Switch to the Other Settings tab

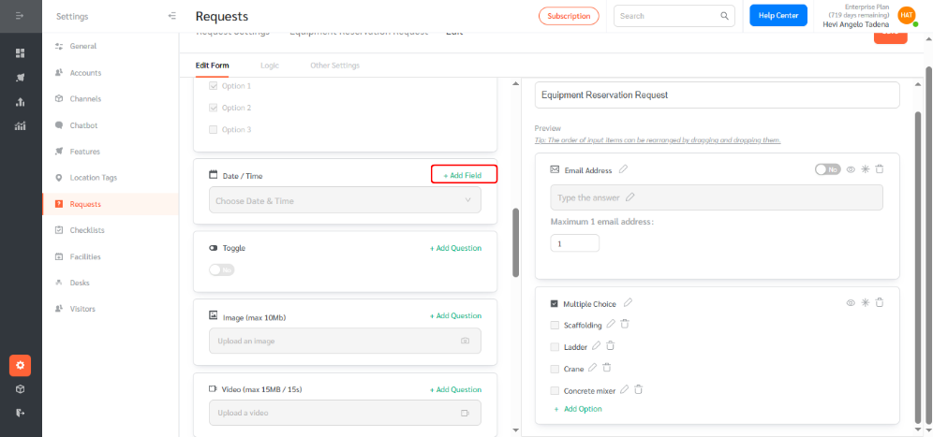(x=335, y=66)
